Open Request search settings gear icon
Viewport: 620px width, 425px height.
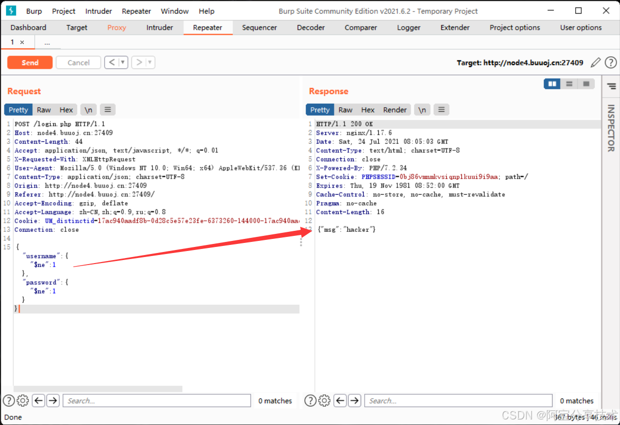click(23, 400)
